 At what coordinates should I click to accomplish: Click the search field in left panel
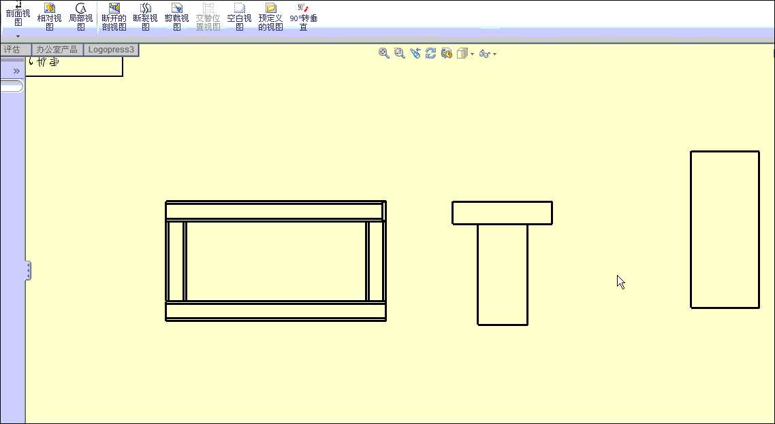click(x=12, y=86)
